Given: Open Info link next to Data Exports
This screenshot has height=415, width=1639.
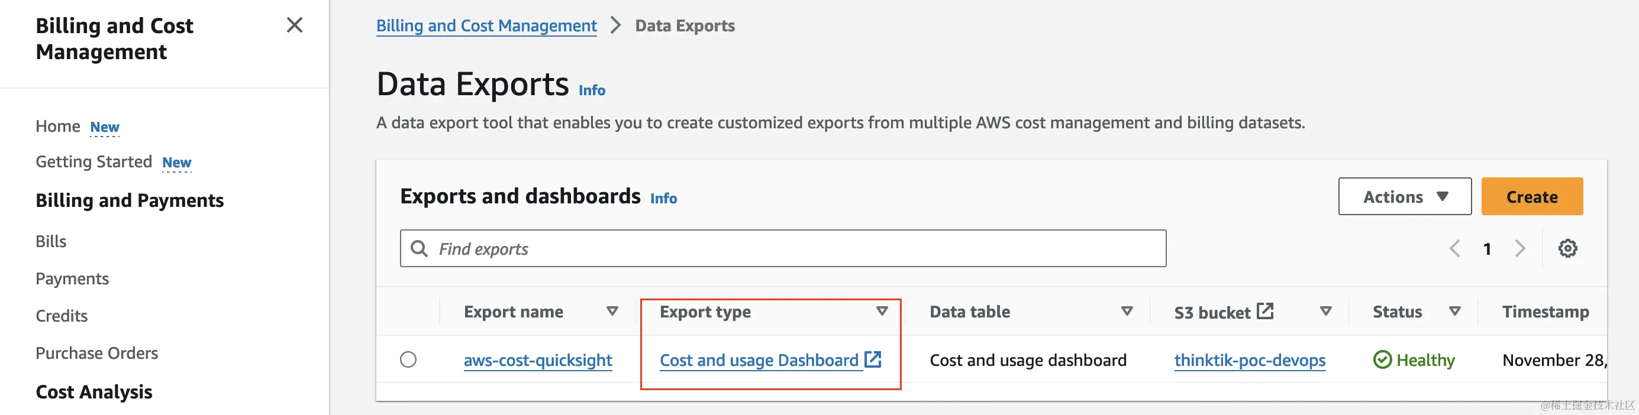Looking at the screenshot, I should click(592, 90).
